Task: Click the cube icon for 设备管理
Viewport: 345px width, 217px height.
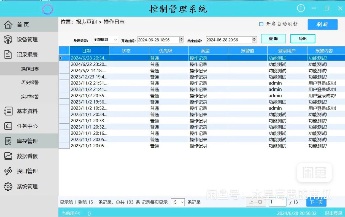Action: pyautogui.click(x=8, y=39)
